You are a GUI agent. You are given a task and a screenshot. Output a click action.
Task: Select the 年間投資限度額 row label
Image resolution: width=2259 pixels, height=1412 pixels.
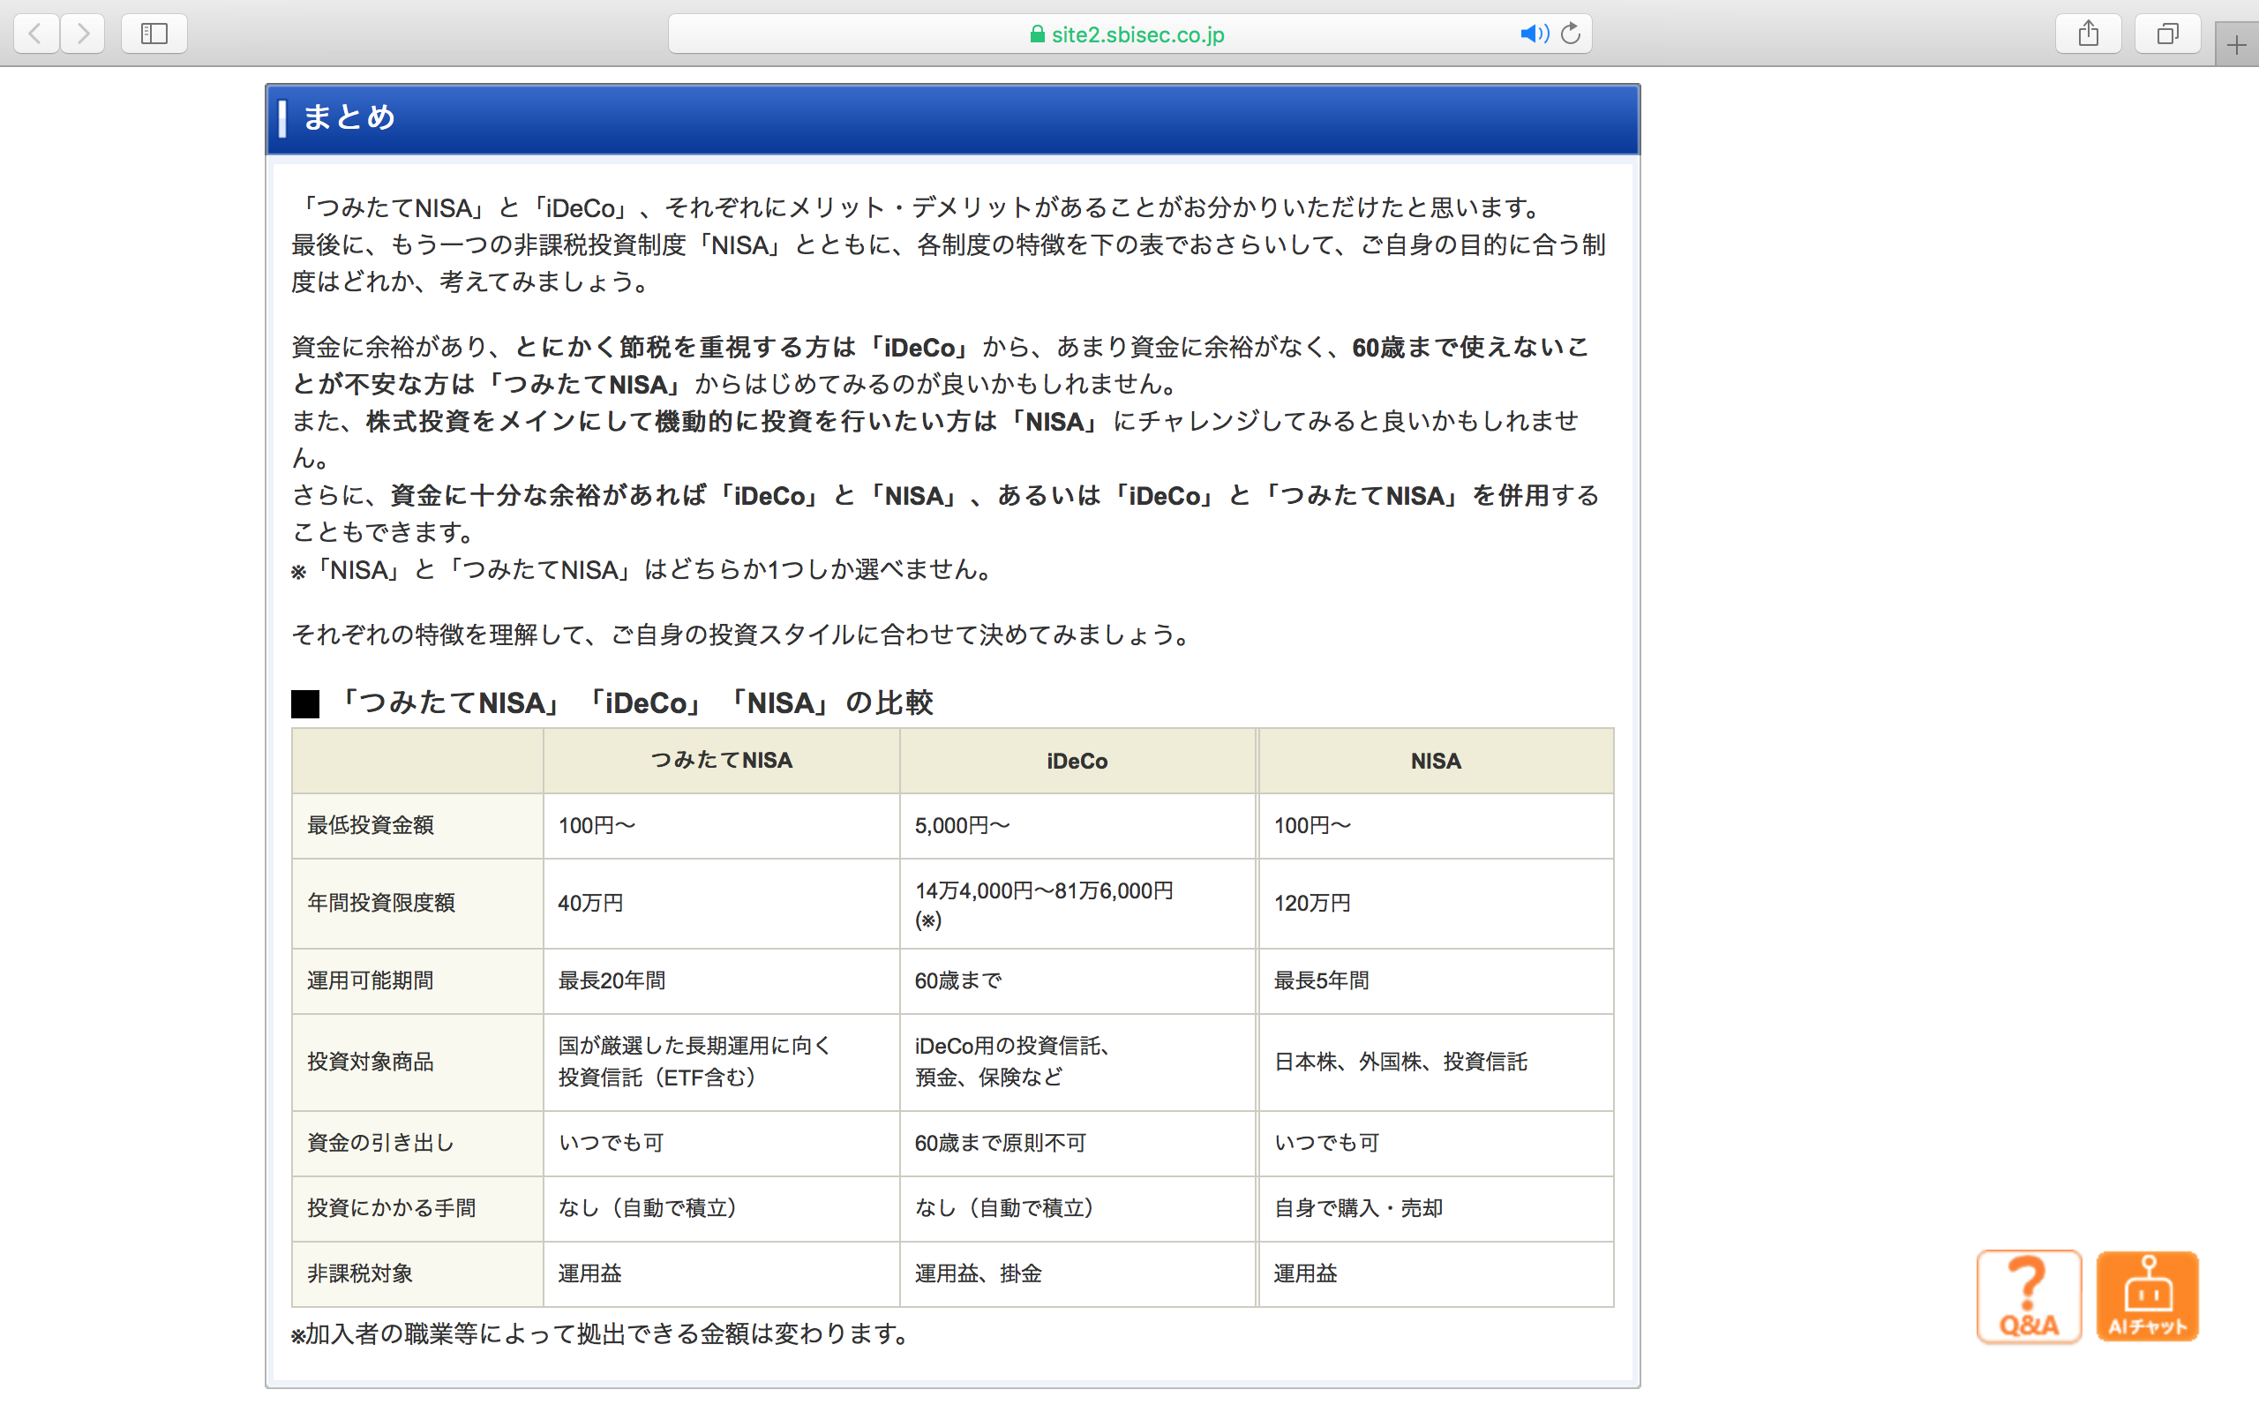click(417, 903)
